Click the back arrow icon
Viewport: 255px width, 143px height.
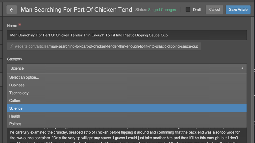tap(12, 10)
